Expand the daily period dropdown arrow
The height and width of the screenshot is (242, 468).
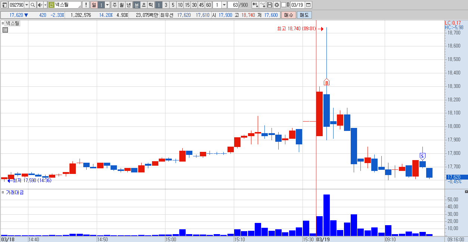coord(108,5)
